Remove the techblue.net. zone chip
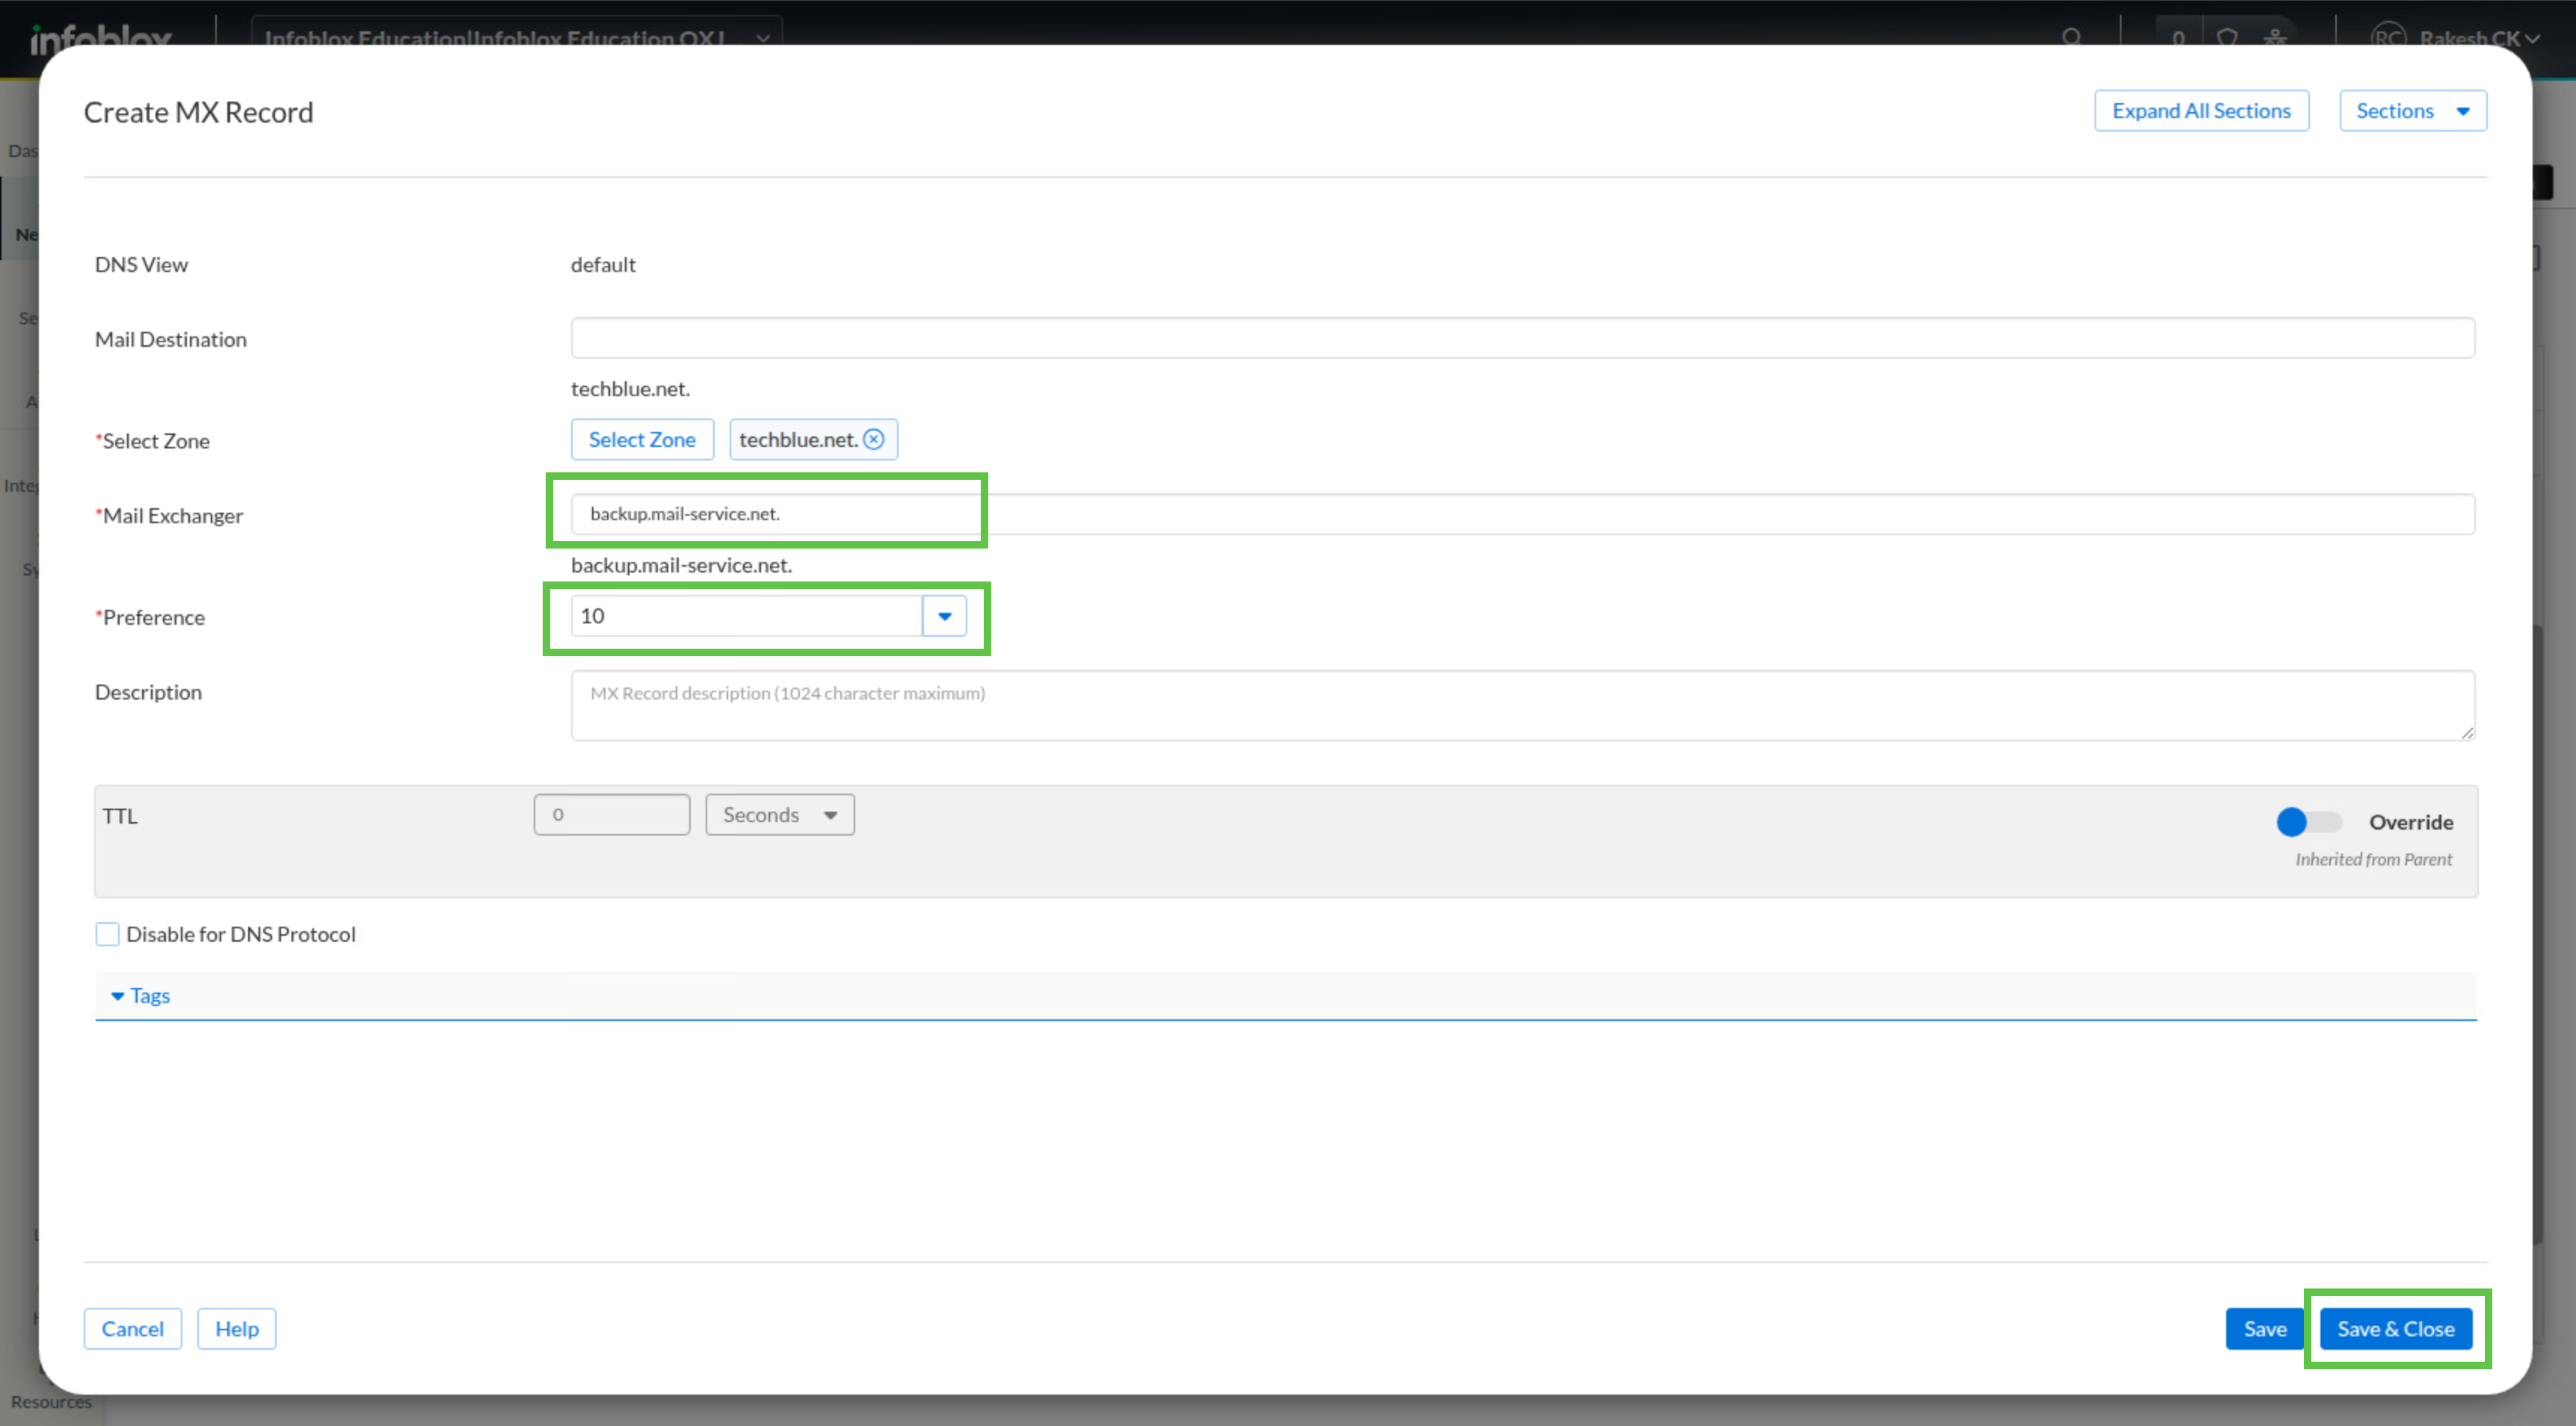The height and width of the screenshot is (1426, 2576). [x=873, y=439]
